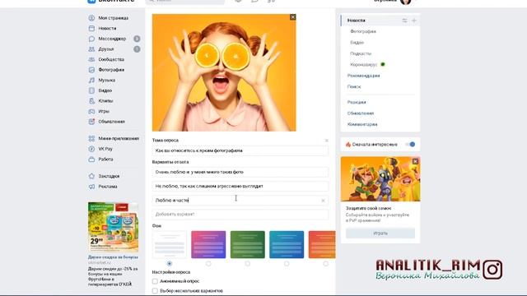Open Игры gamepad icon

point(91,111)
